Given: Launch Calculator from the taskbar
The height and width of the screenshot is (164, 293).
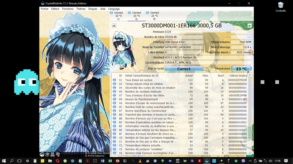Looking at the screenshot, I should click(35, 161).
